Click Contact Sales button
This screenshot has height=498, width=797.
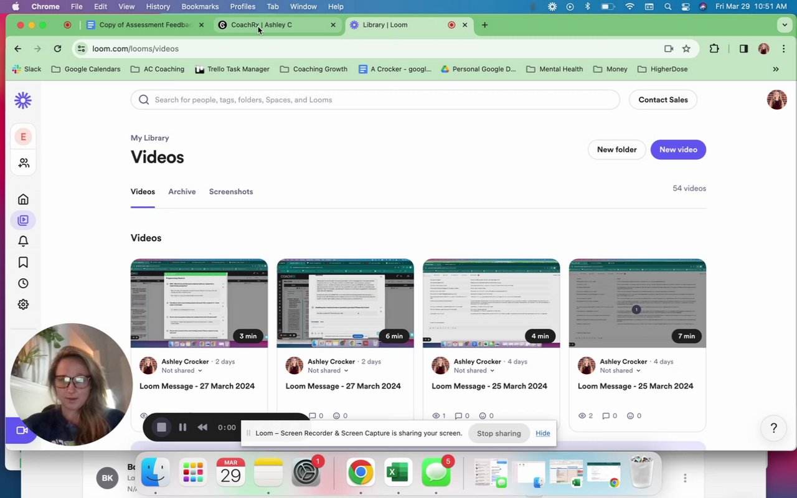click(x=663, y=100)
